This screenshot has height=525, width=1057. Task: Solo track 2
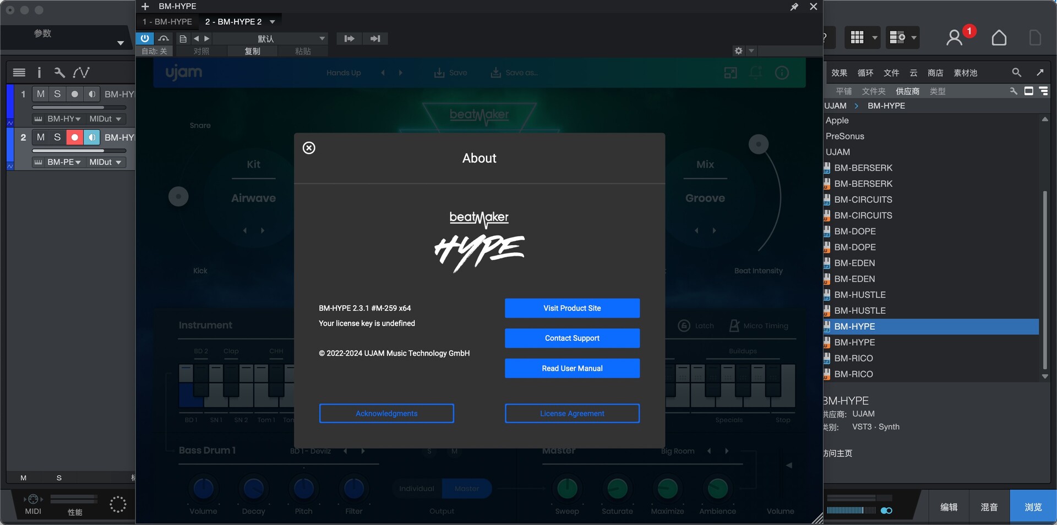(57, 137)
